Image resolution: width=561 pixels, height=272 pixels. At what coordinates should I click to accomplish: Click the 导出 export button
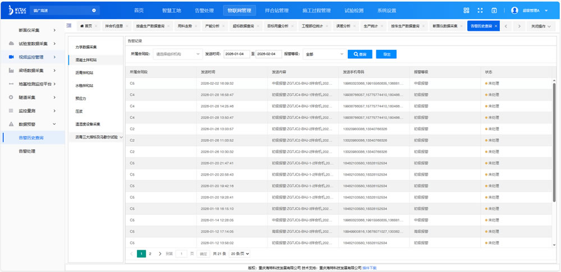[387, 54]
